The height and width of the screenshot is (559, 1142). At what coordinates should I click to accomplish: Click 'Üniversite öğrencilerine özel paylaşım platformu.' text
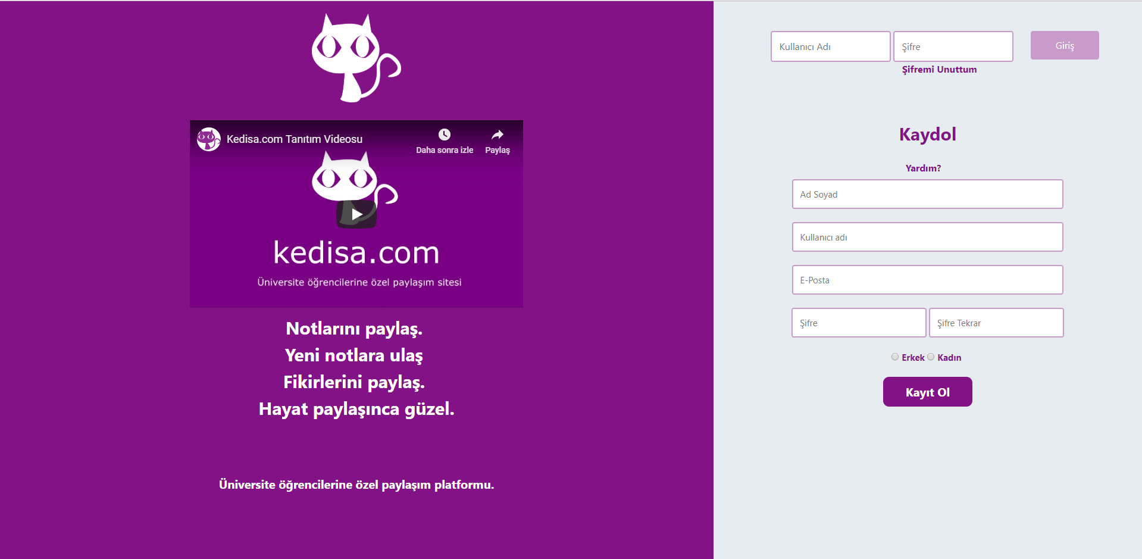click(356, 485)
